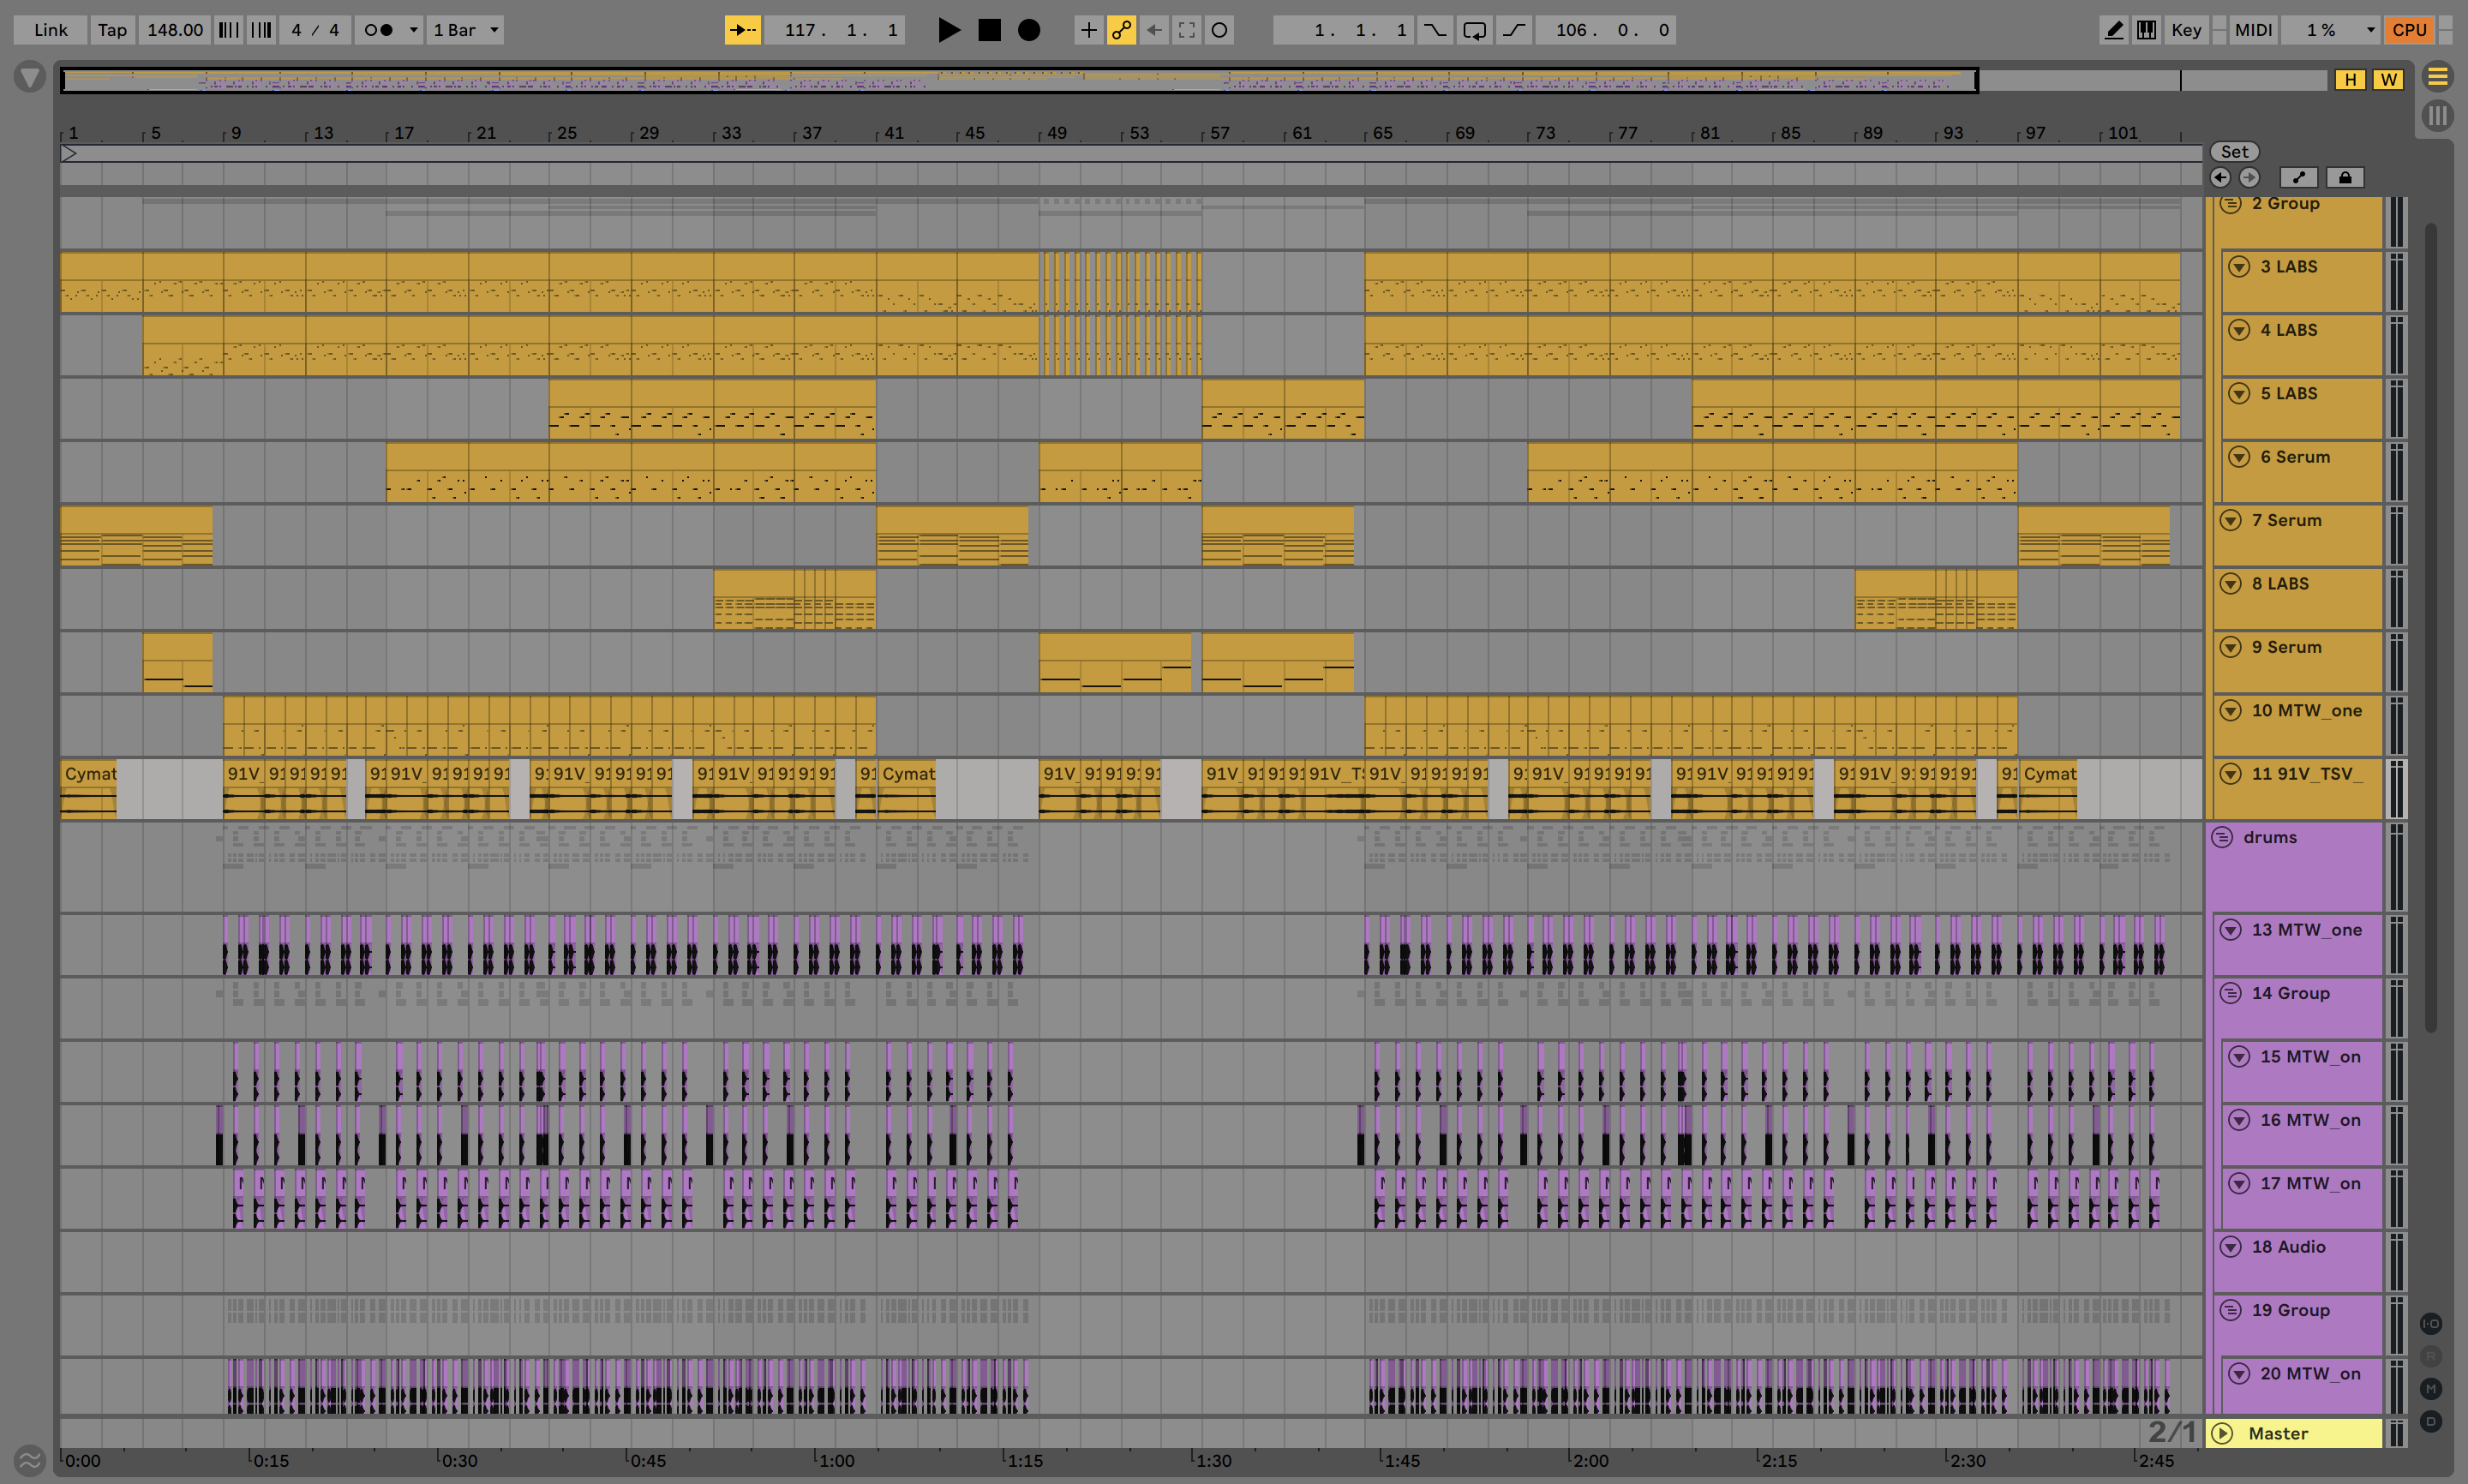The width and height of the screenshot is (2468, 1484).
Task: Toggle Follow playback arrow button
Action: pos(742,30)
